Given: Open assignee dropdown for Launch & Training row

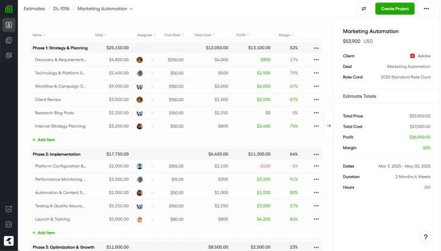Looking at the screenshot, I should 152,220.
